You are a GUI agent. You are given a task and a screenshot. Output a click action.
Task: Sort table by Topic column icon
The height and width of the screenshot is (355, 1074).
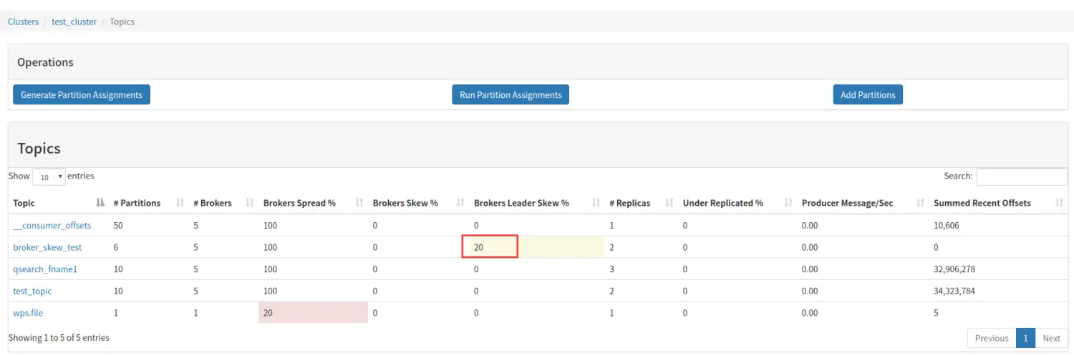pos(100,203)
